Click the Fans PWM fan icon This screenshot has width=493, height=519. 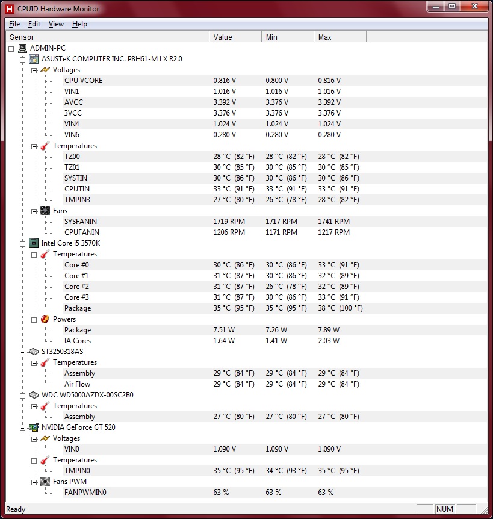[45, 482]
